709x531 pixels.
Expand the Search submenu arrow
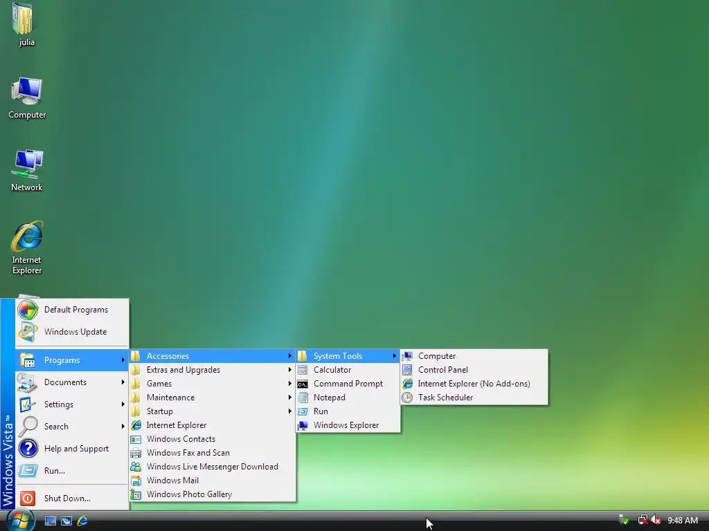click(123, 427)
